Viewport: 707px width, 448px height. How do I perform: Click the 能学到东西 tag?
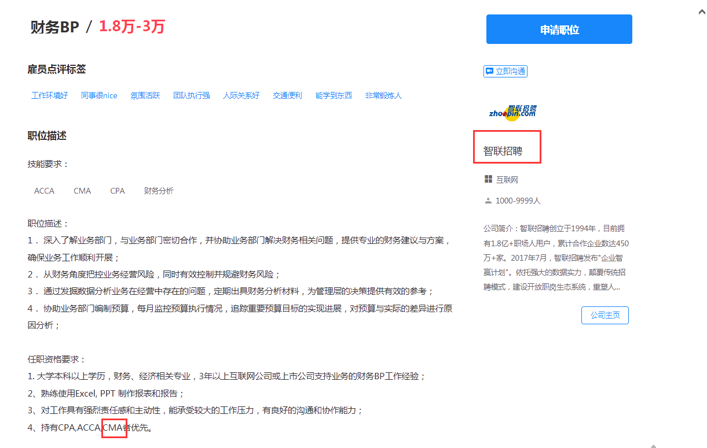tap(334, 95)
